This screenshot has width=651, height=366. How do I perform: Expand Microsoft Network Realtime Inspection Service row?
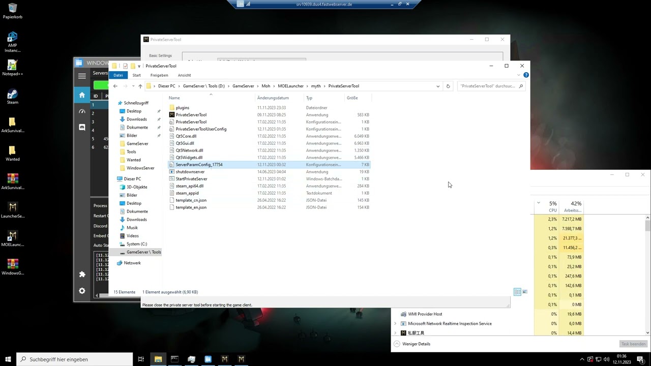pos(395,323)
